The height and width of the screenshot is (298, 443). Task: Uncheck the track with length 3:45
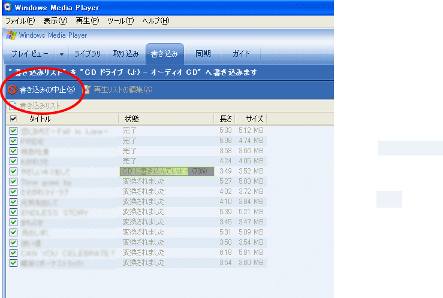click(x=13, y=222)
